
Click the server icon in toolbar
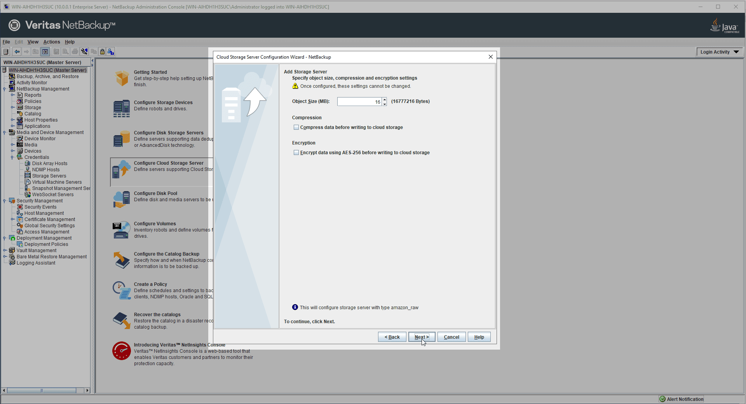tap(6, 52)
